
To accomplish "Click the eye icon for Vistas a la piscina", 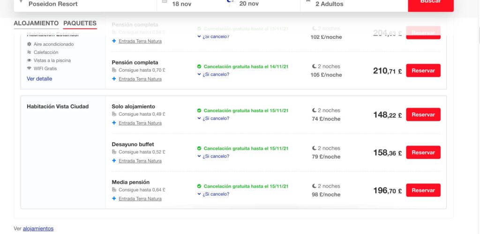I will pos(30,60).
